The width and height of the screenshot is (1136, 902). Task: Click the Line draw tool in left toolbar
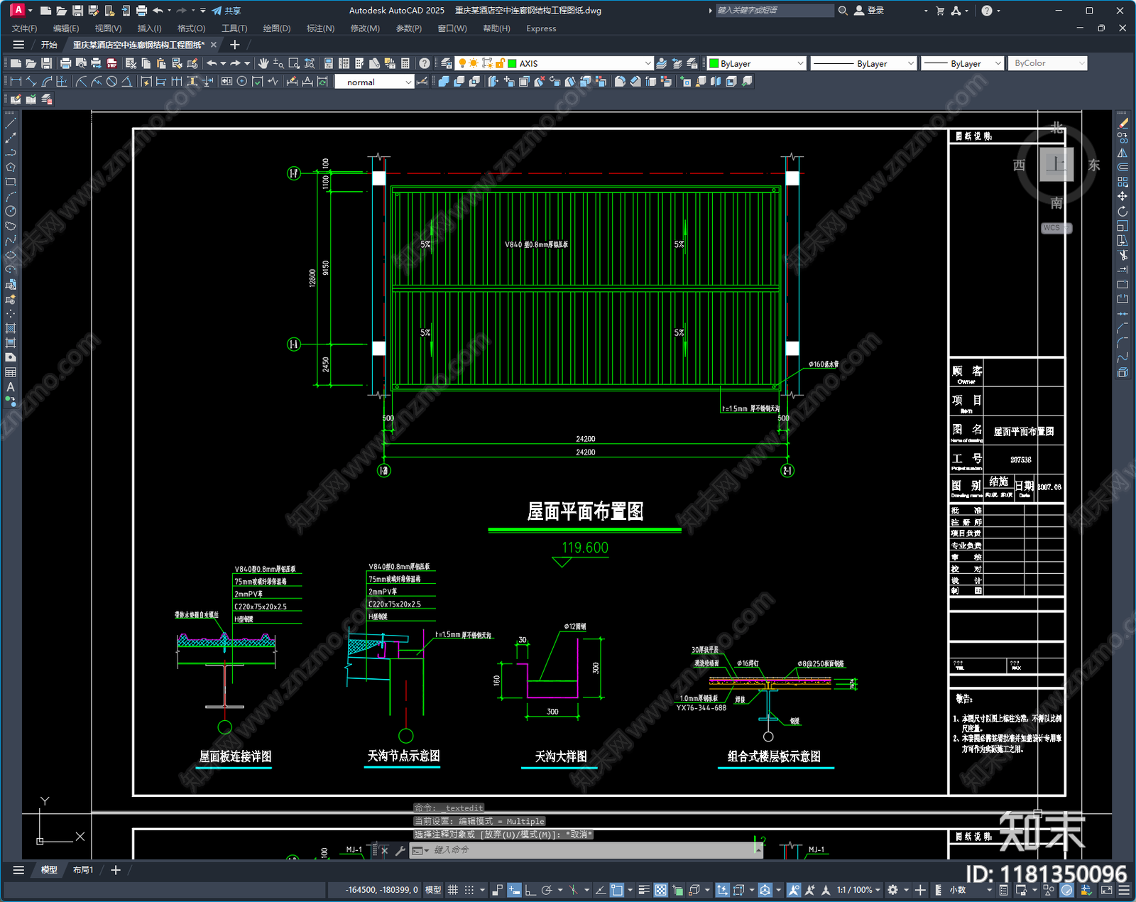(x=11, y=124)
